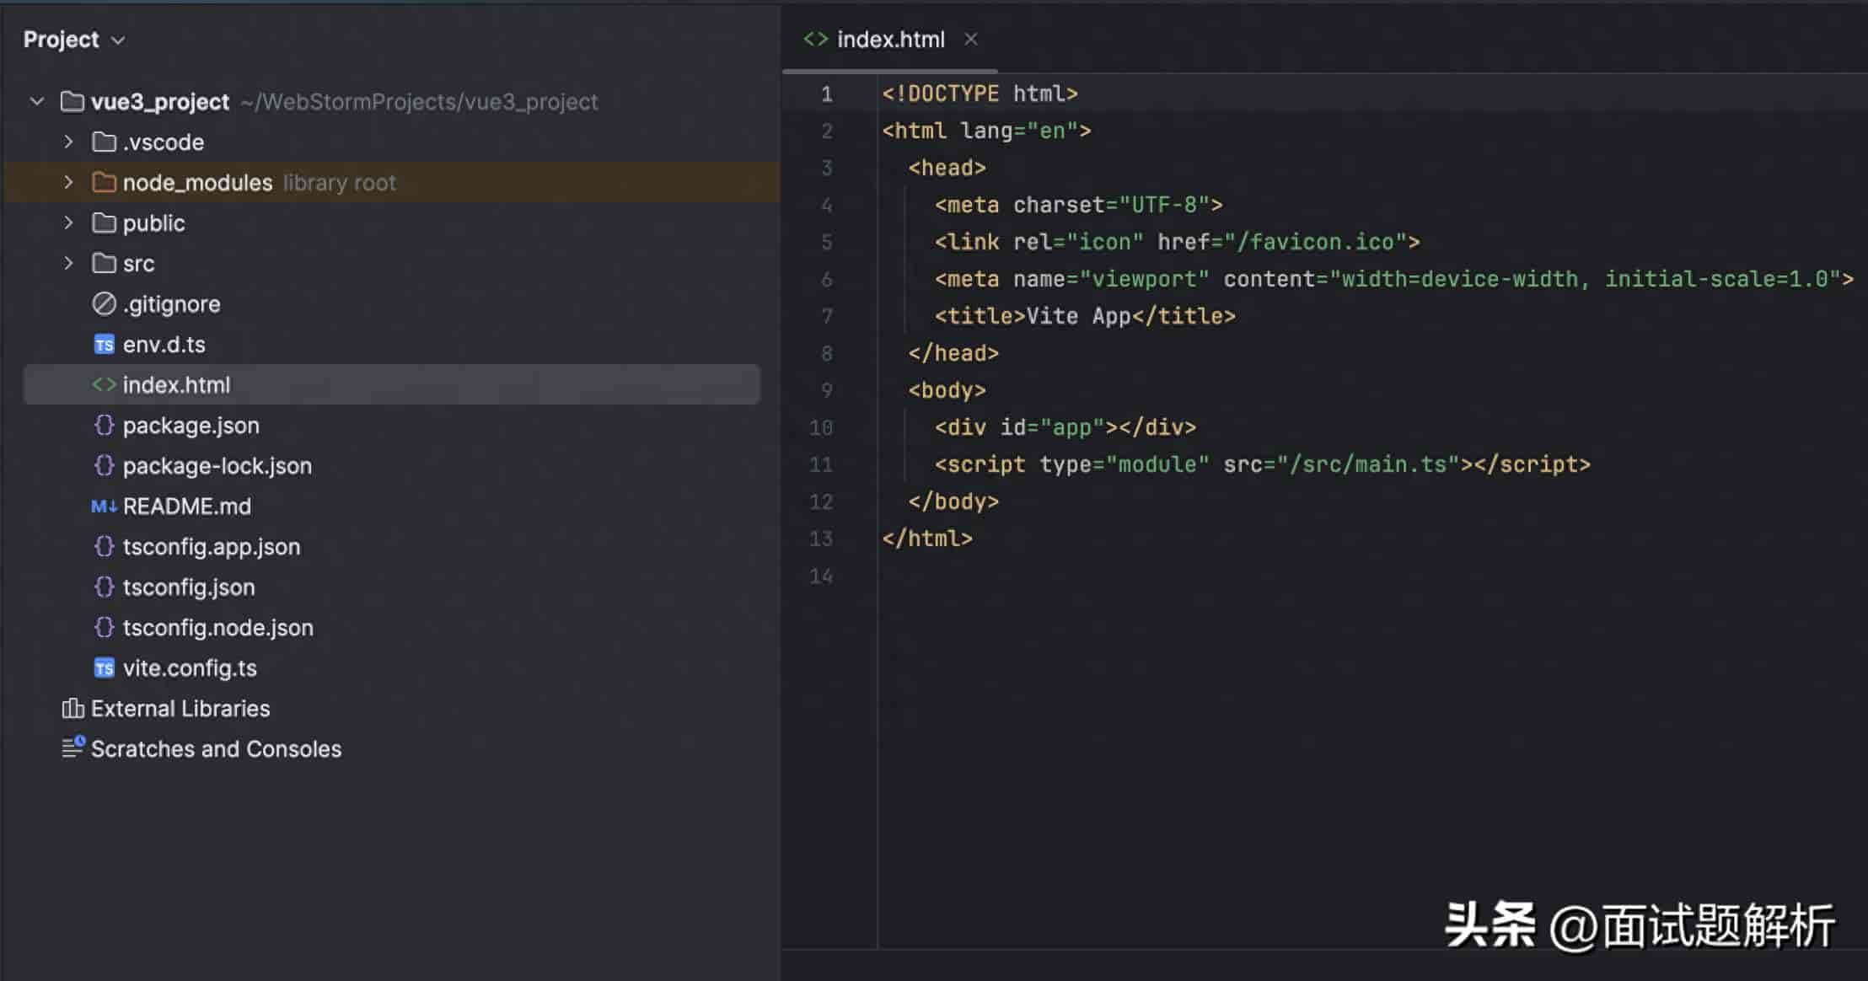The image size is (1868, 981).
Task: Click the "UTF-8" charset value
Action: click(x=1164, y=205)
